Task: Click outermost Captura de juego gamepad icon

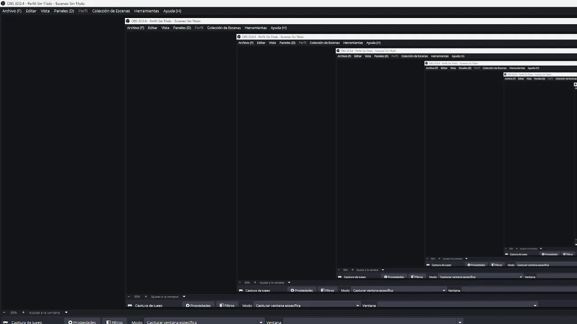Action: [x=5, y=322]
